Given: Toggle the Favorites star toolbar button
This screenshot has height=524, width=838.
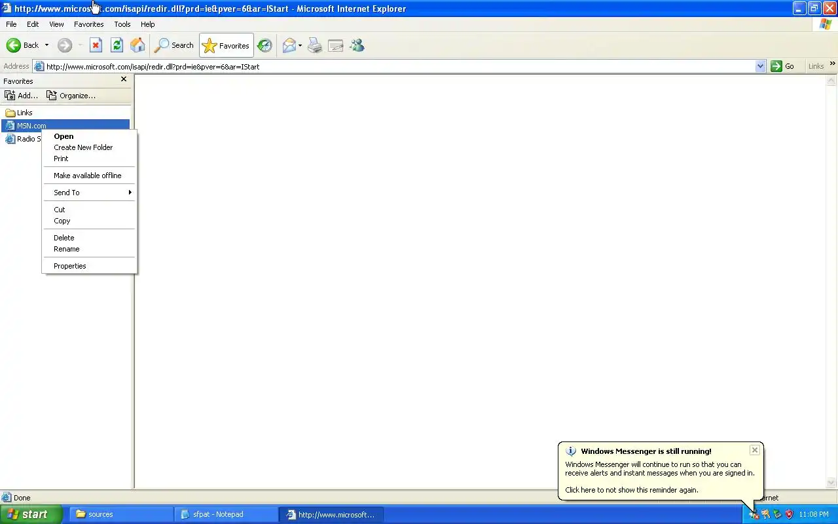Looking at the screenshot, I should [x=226, y=45].
